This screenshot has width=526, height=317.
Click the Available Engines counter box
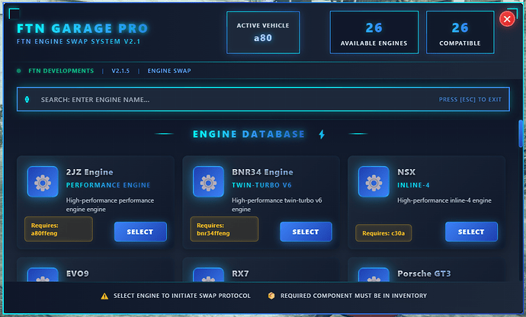(x=374, y=33)
